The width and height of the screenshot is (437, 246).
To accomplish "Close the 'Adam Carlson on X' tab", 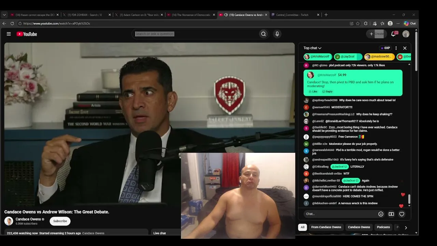I will pos(162,15).
